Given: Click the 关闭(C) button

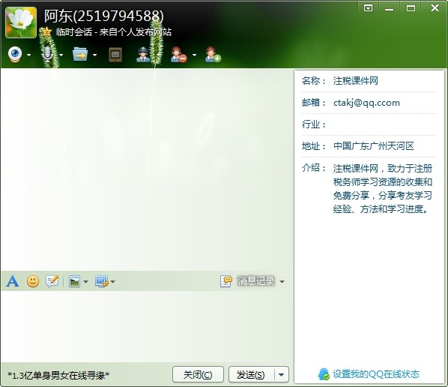Looking at the screenshot, I should pos(198,374).
